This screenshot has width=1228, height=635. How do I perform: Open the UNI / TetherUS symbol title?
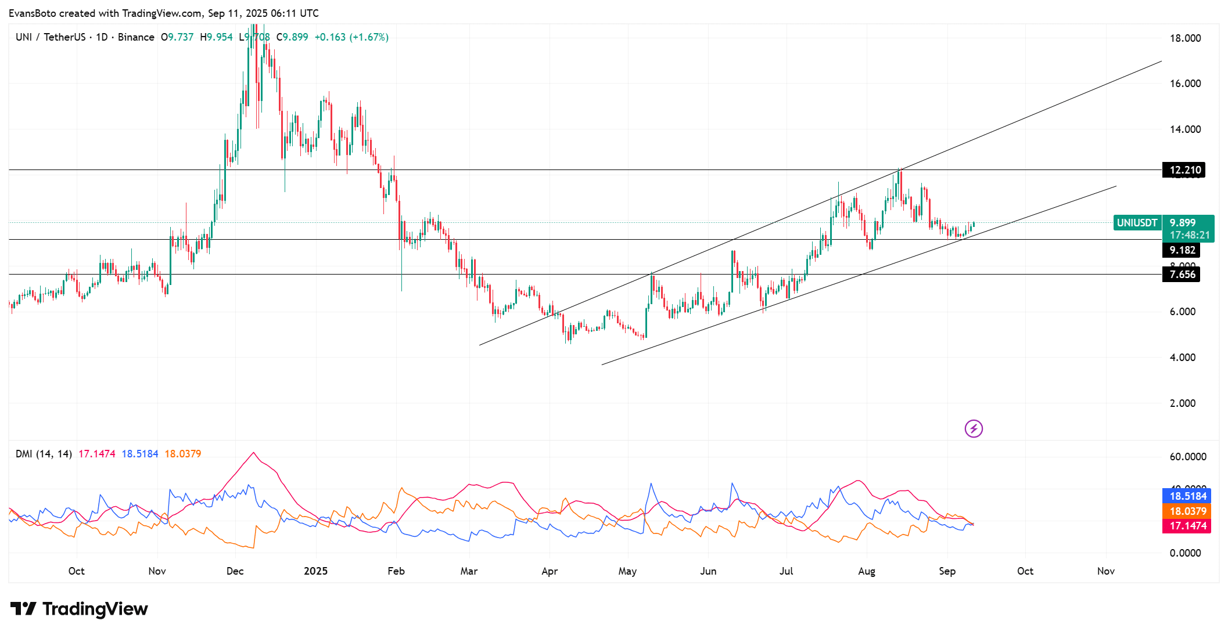(51, 37)
